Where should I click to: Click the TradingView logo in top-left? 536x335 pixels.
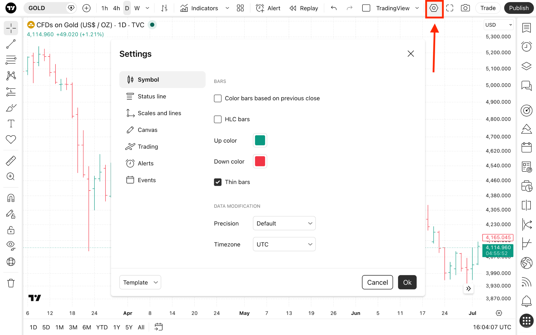11,8
